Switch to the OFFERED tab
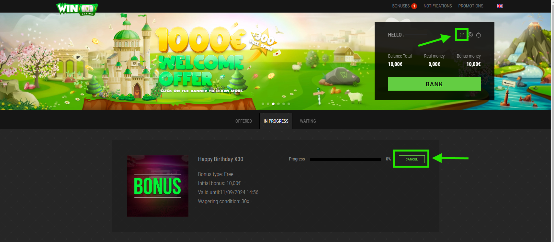Screen dimensions: 554x242 (243, 121)
